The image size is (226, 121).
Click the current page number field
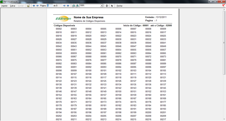(50, 6)
